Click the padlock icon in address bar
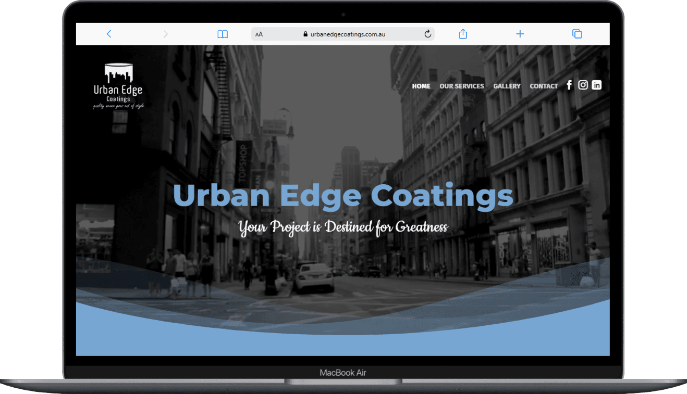 pyautogui.click(x=306, y=34)
